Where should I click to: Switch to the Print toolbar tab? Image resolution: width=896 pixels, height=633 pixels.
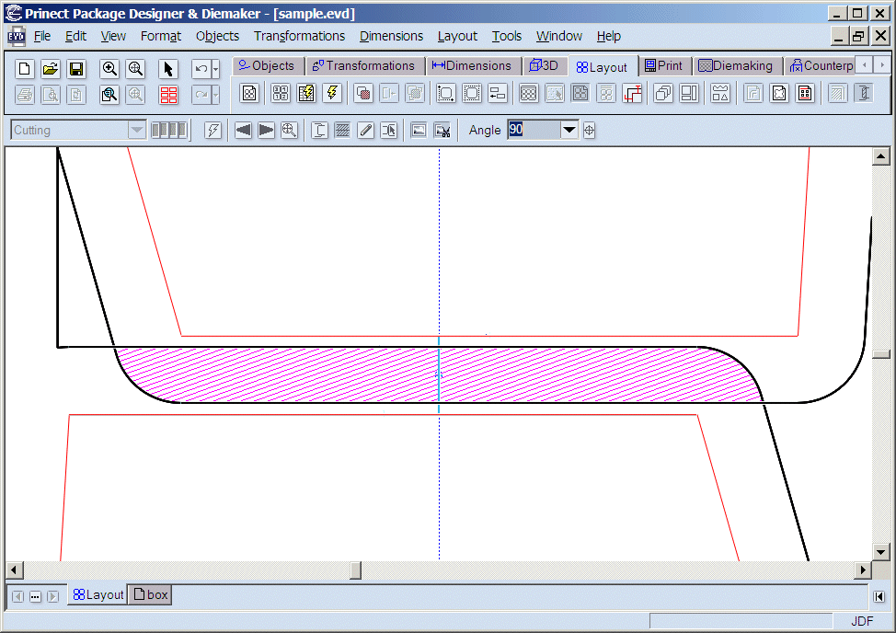[664, 65]
